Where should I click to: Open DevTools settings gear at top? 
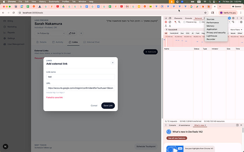(x=233, y=18)
